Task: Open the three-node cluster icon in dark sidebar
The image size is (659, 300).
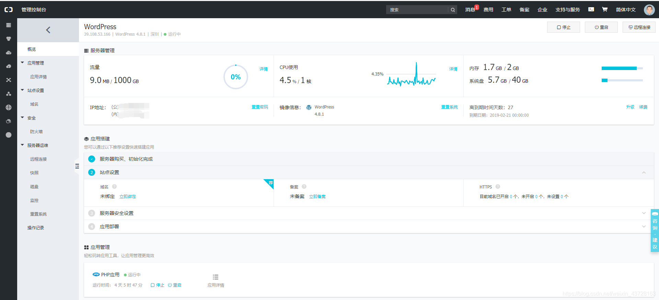Action: point(9,94)
